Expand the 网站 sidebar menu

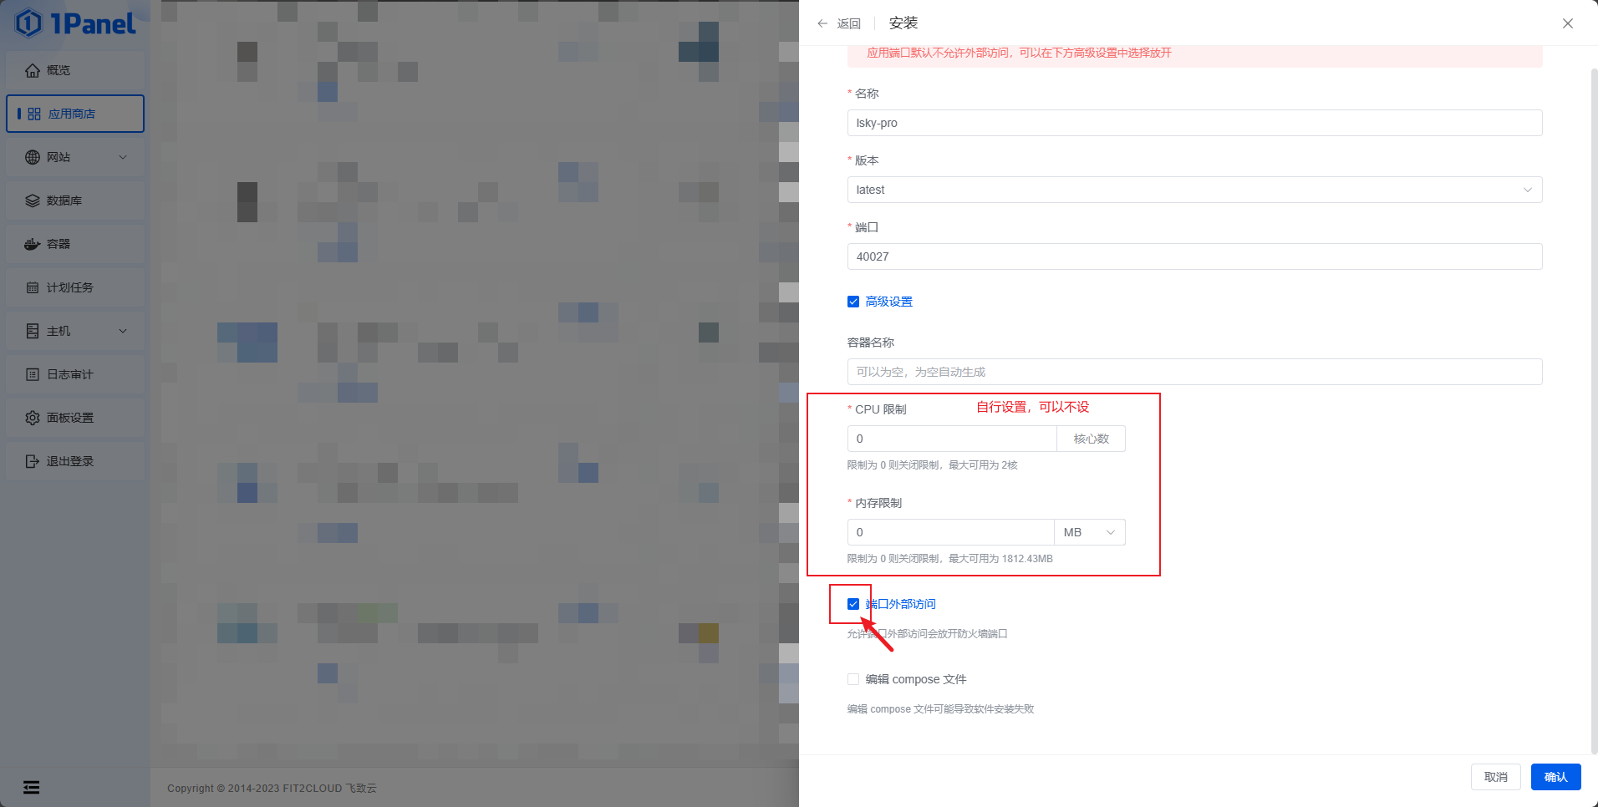pyautogui.click(x=75, y=157)
